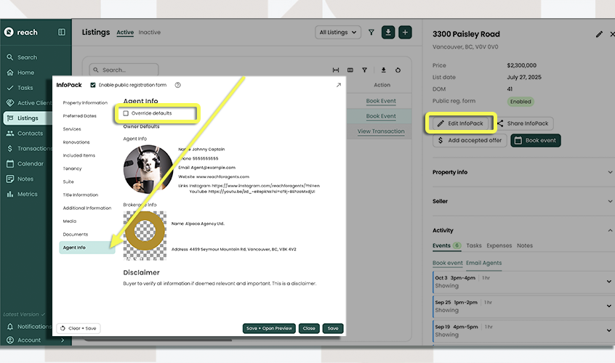Click the Clear + Save button
Image resolution: width=615 pixels, height=363 pixels.
point(79,328)
